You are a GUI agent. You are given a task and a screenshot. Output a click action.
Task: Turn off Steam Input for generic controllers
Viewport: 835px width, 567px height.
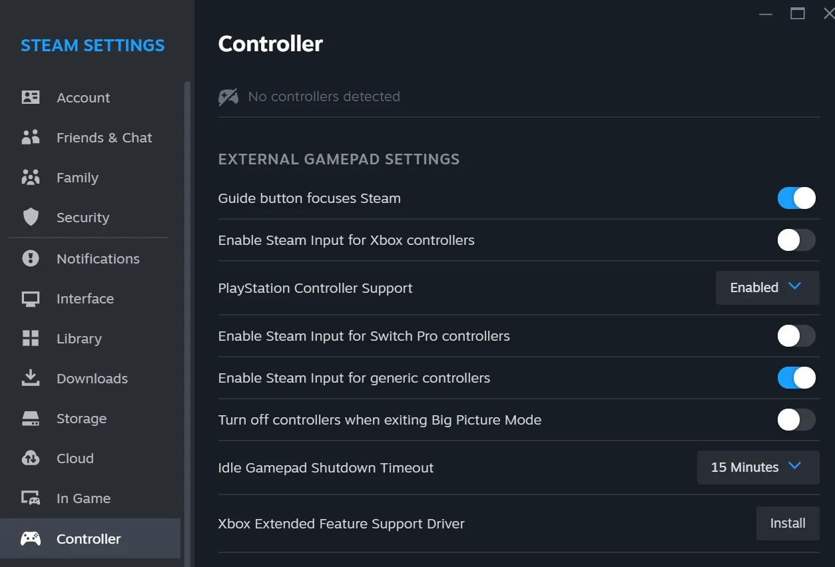[x=796, y=378]
